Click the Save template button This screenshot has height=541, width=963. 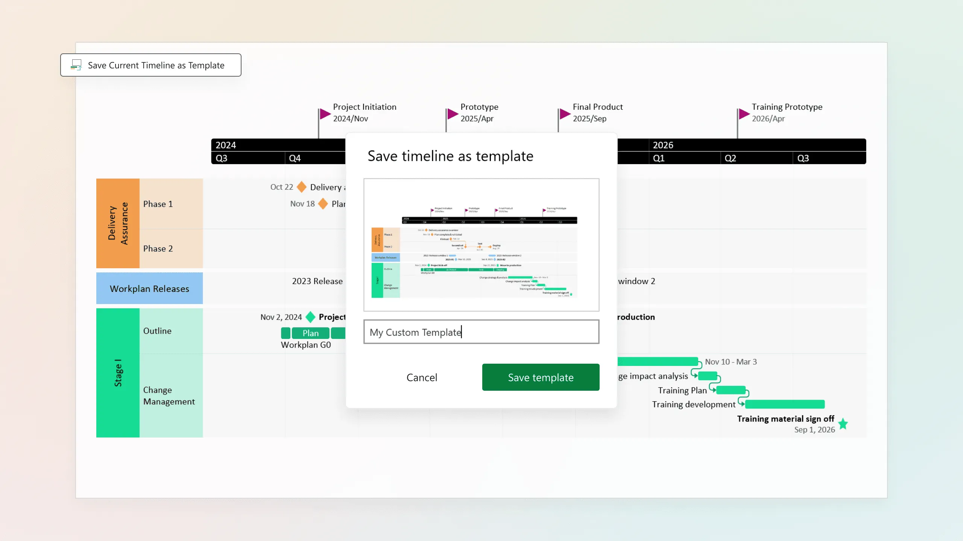click(x=541, y=377)
